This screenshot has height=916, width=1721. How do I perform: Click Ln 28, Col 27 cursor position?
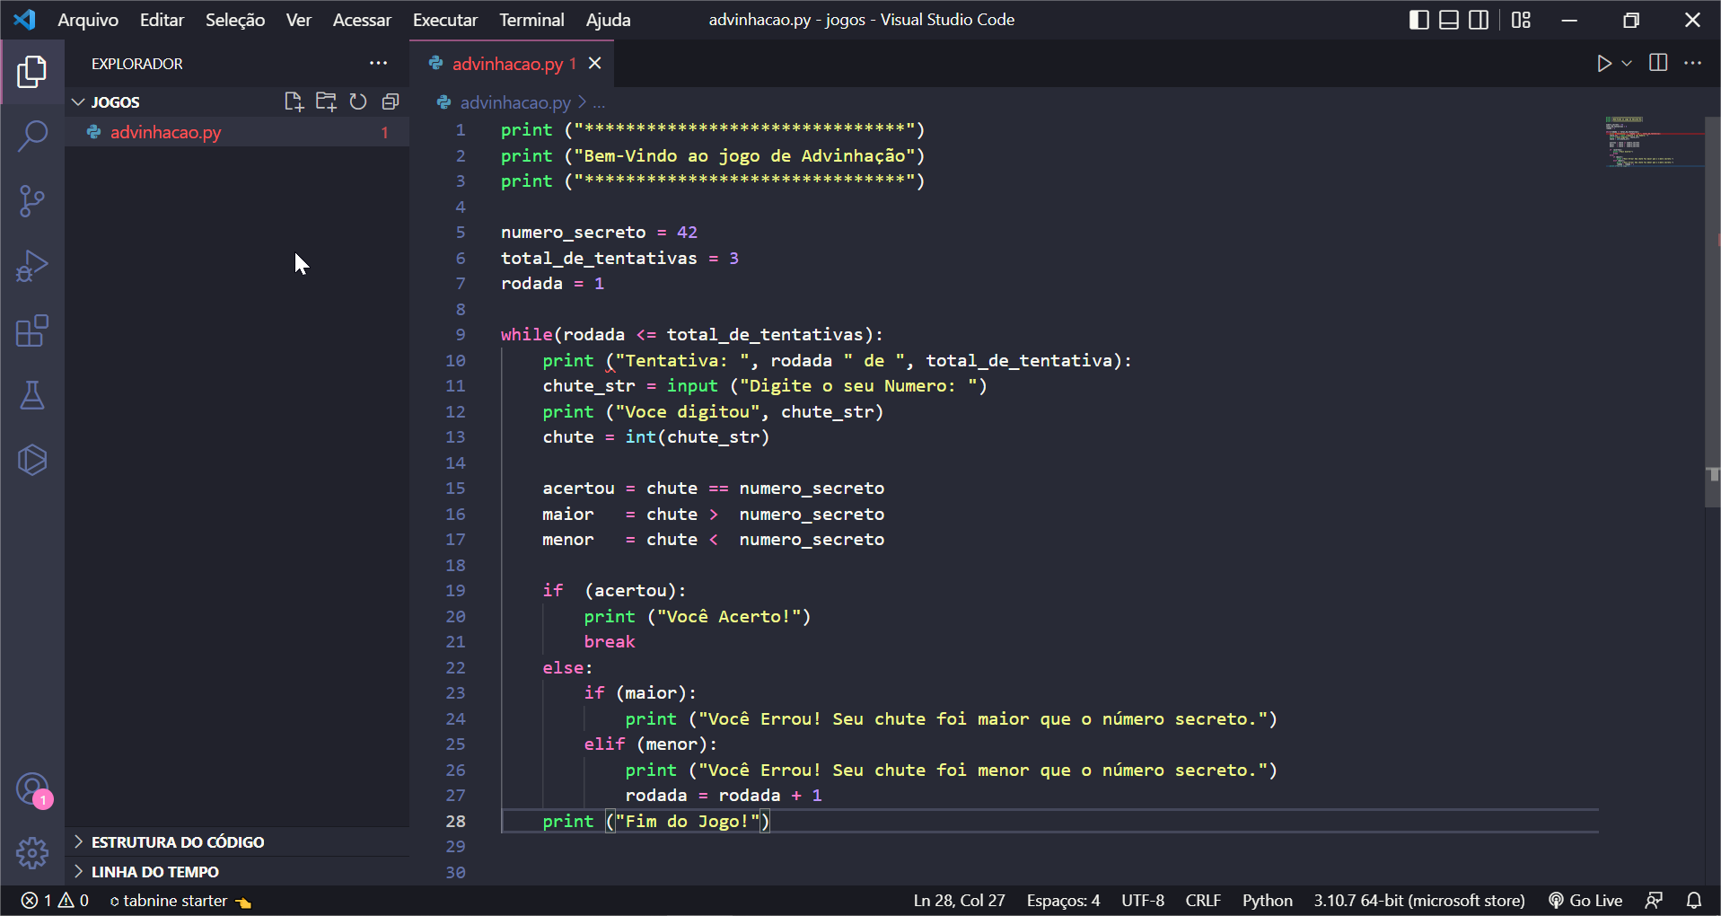(x=959, y=900)
